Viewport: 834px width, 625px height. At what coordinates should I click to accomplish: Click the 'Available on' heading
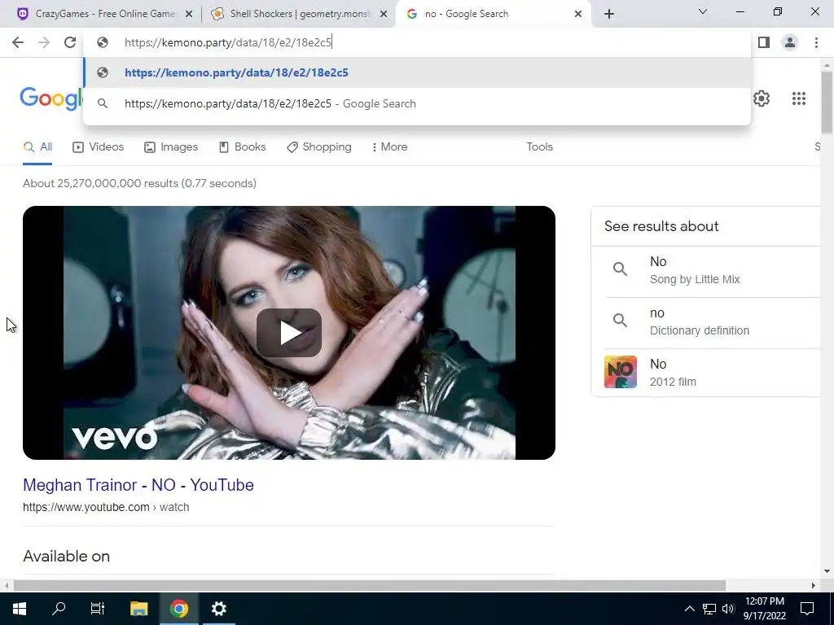click(67, 557)
